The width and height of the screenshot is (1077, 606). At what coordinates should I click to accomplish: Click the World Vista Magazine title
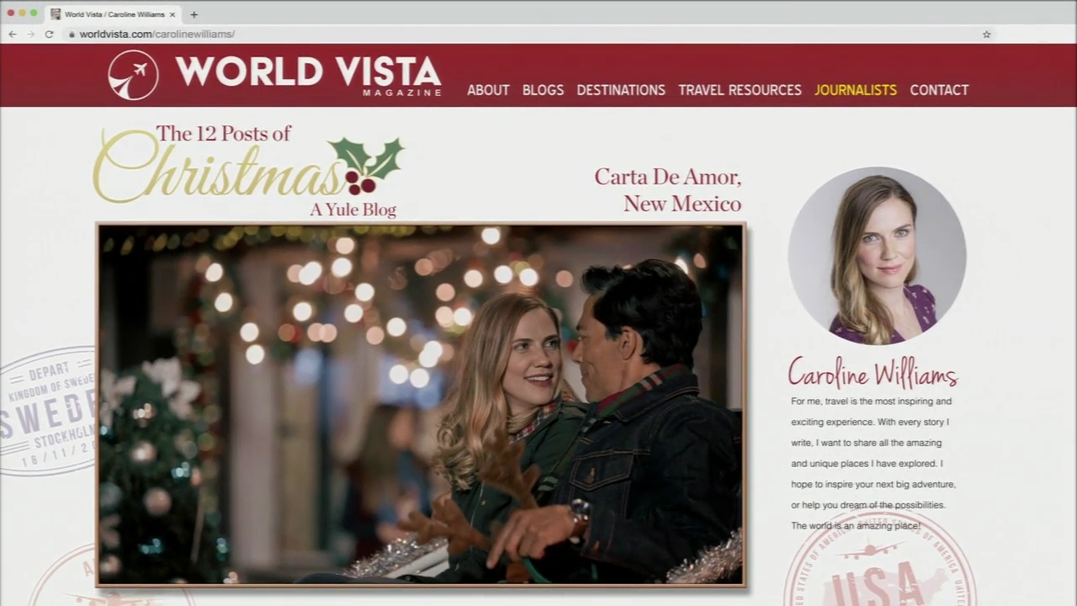tap(308, 75)
